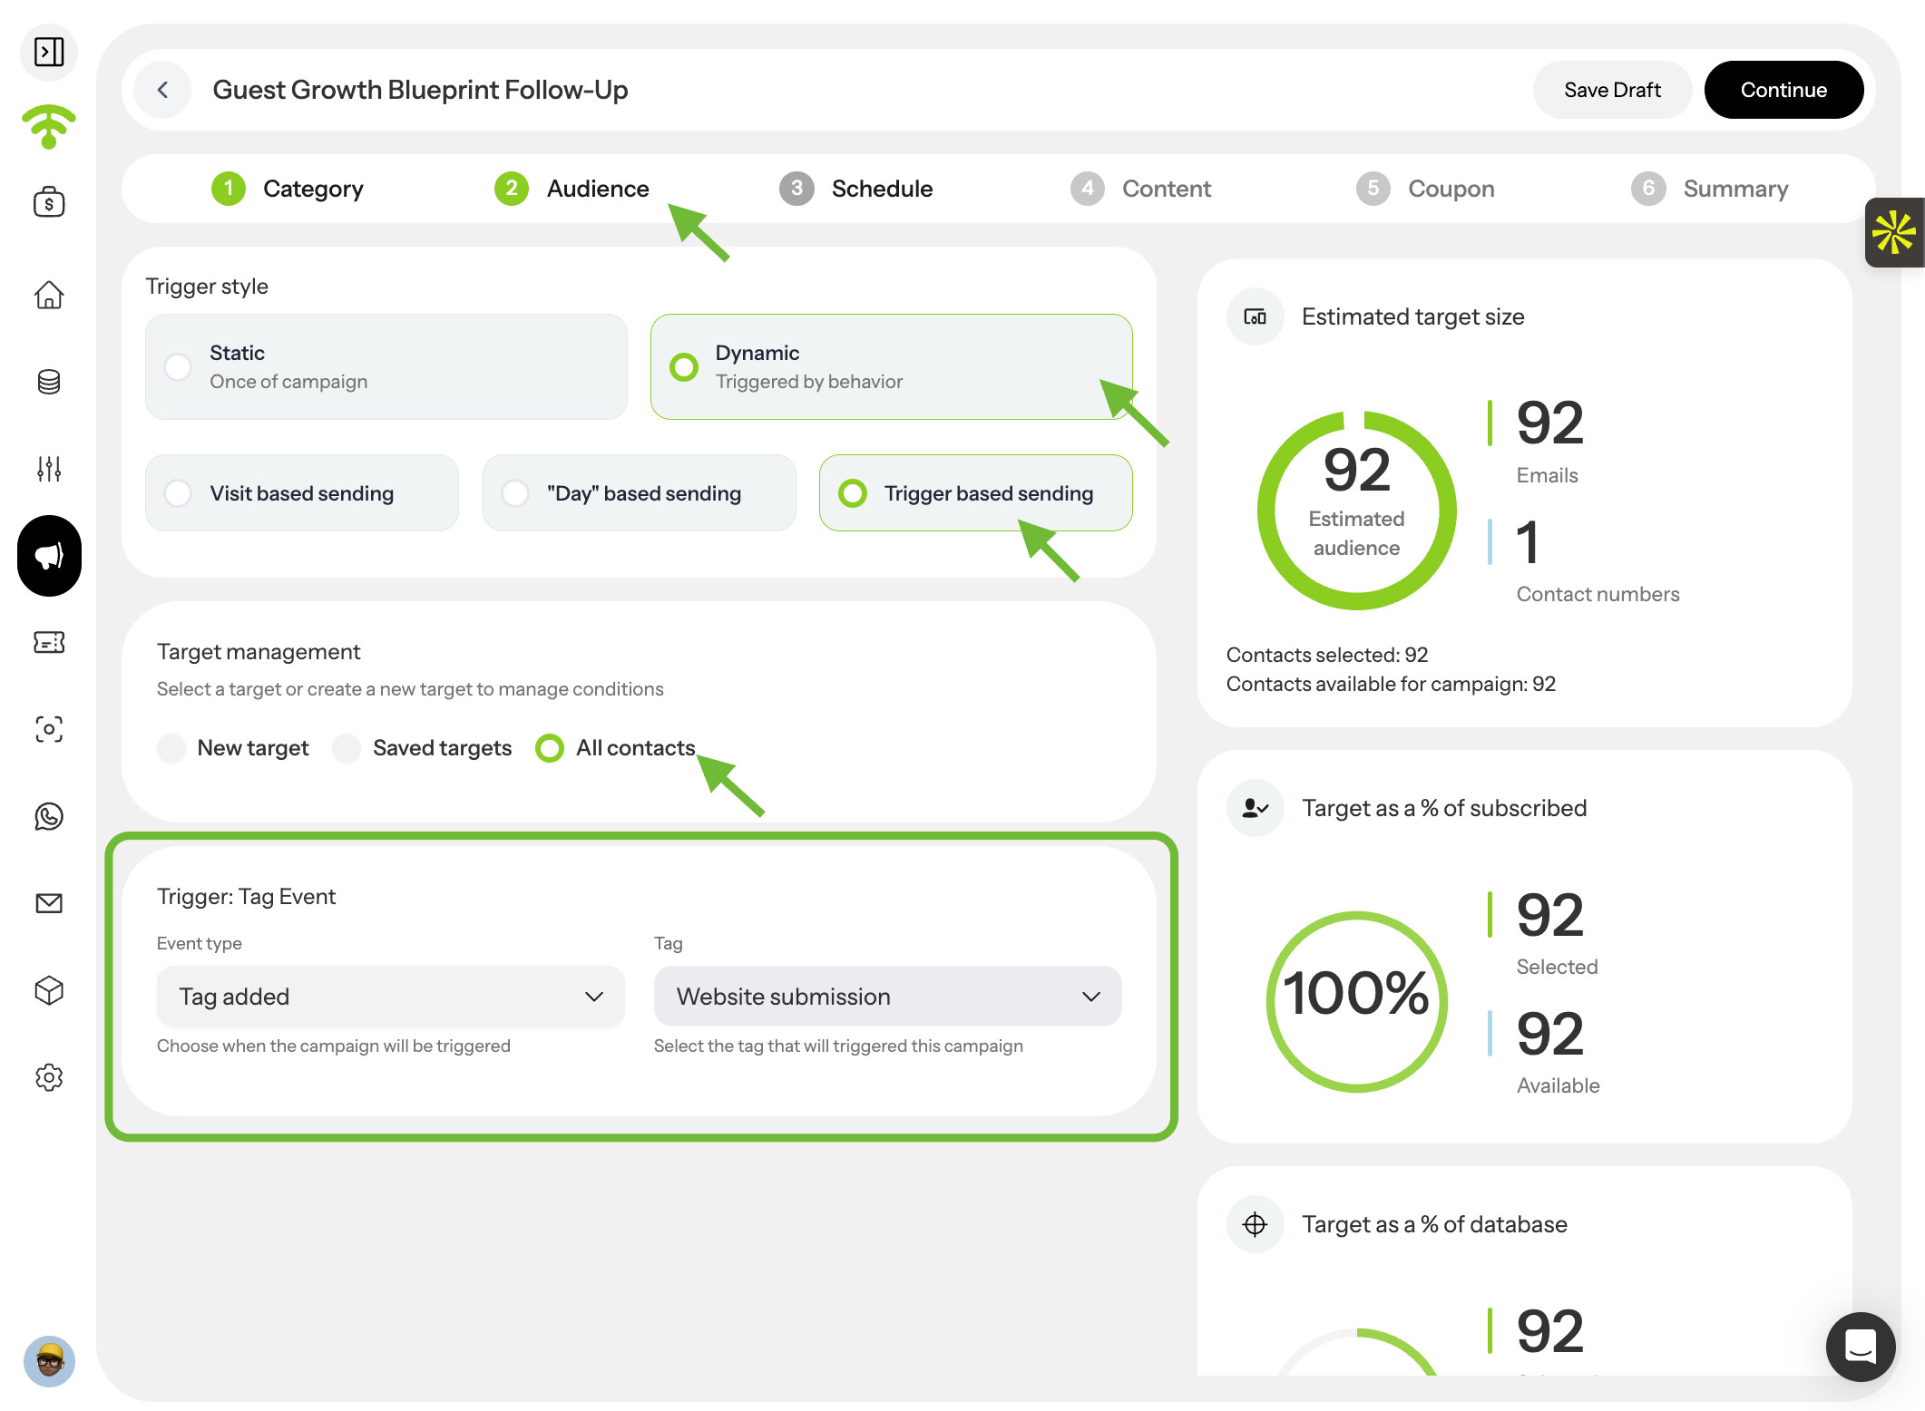Go to step 5 Coupon

[1425, 189]
